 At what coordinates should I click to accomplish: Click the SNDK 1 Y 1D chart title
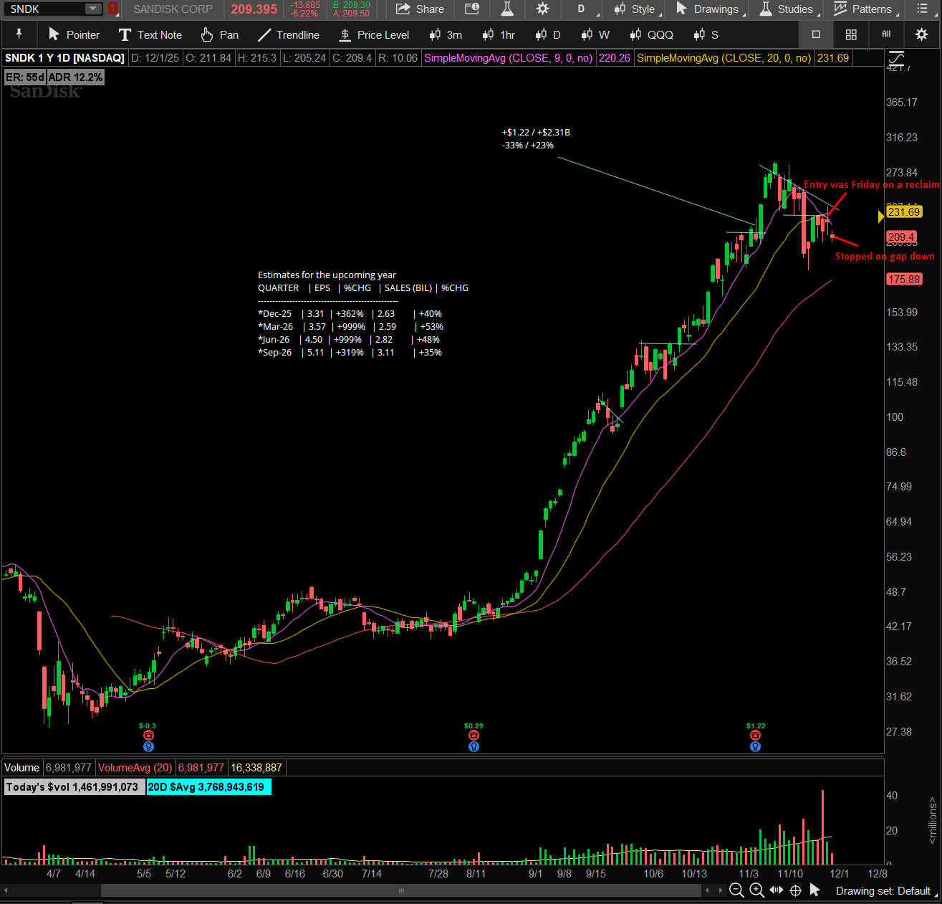click(x=64, y=58)
